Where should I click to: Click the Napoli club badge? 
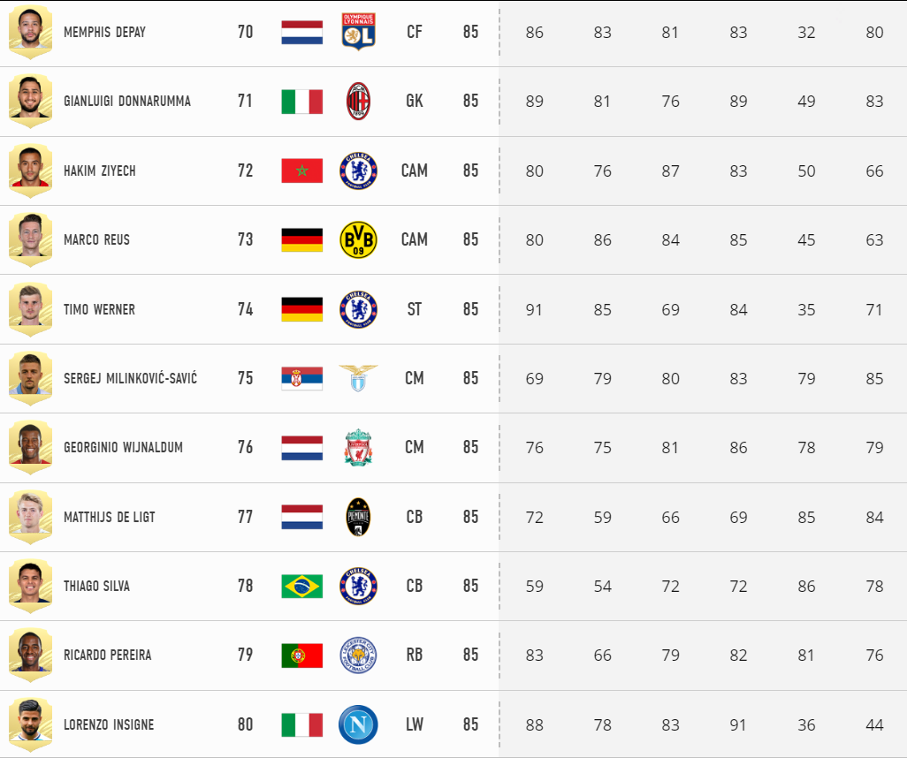click(358, 724)
